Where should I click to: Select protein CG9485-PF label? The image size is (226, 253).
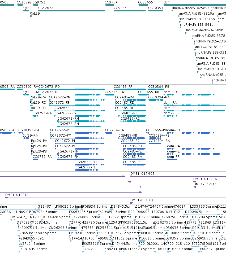point(132,162)
